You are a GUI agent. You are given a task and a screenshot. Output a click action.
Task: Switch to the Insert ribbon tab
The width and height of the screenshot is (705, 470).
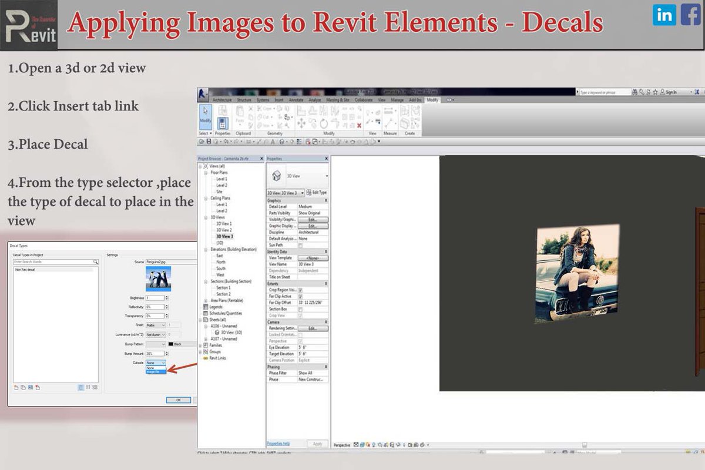tap(280, 100)
